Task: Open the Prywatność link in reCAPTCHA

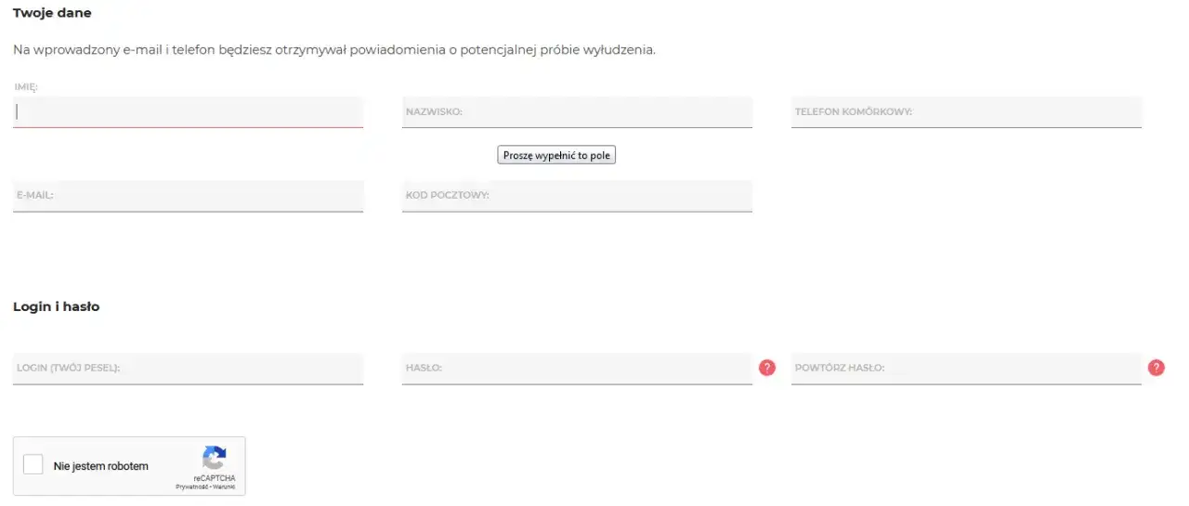Action: click(x=190, y=487)
